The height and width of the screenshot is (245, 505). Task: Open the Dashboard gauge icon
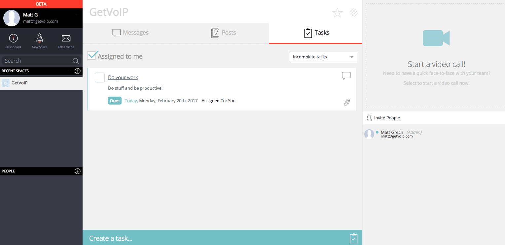point(13,38)
